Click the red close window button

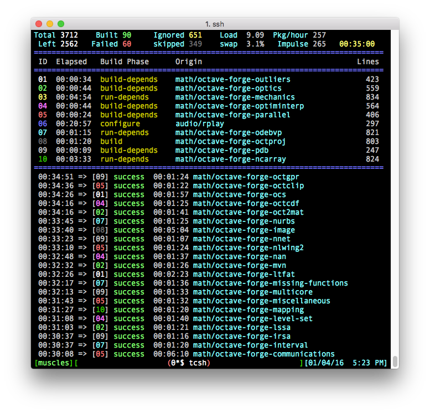point(39,24)
